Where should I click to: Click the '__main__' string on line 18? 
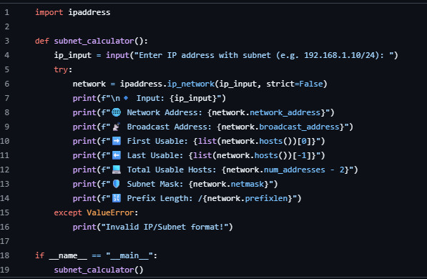[129, 255]
